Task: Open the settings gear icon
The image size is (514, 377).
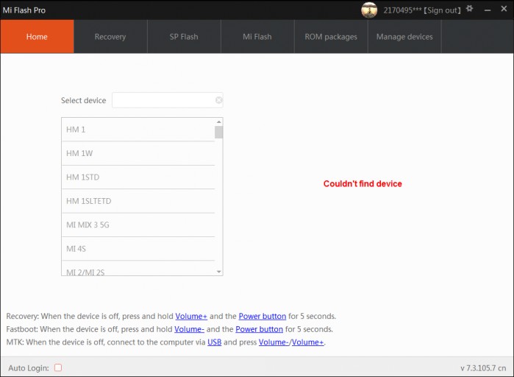Action: point(469,9)
